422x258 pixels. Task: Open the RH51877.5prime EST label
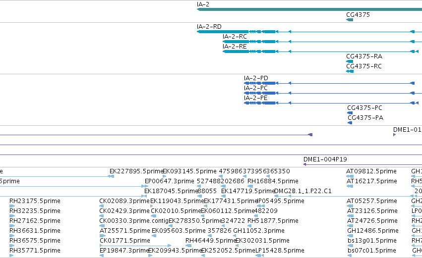point(273,221)
